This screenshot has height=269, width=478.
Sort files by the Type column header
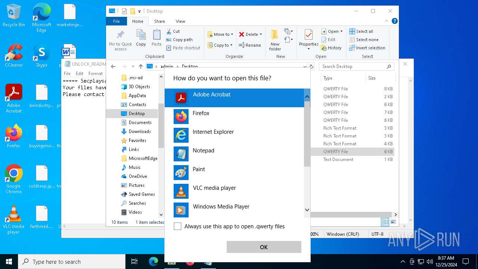click(x=343, y=78)
